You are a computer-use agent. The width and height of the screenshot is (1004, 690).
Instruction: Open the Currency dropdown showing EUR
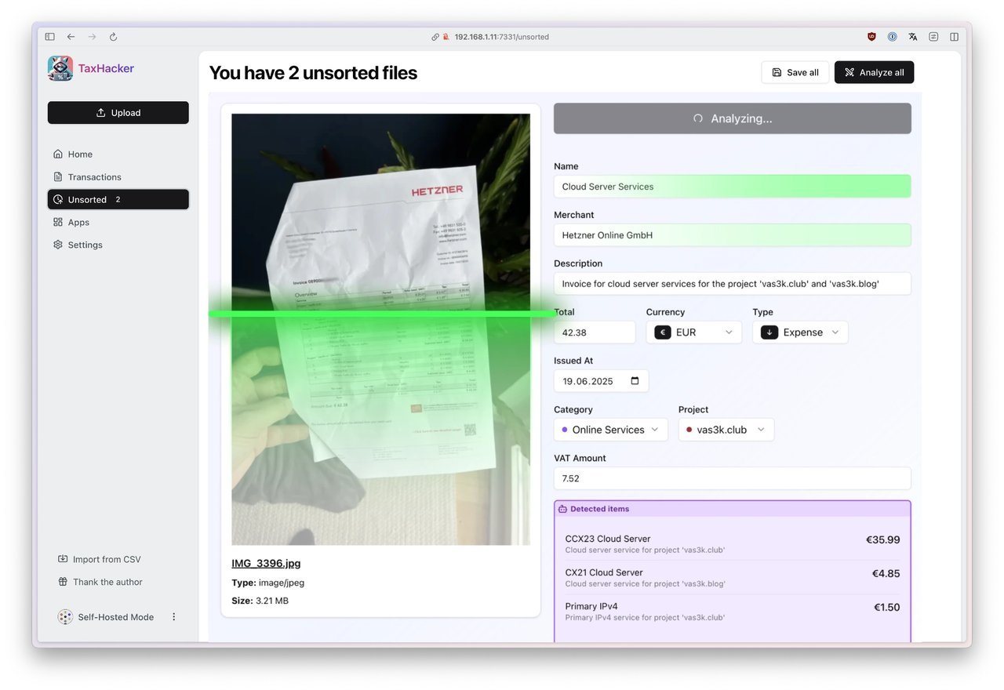pyautogui.click(x=693, y=332)
